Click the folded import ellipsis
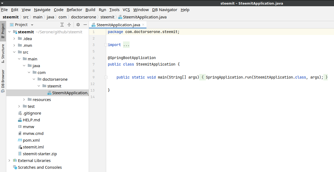Image resolution: width=334 pixels, height=172 pixels. 126,45
